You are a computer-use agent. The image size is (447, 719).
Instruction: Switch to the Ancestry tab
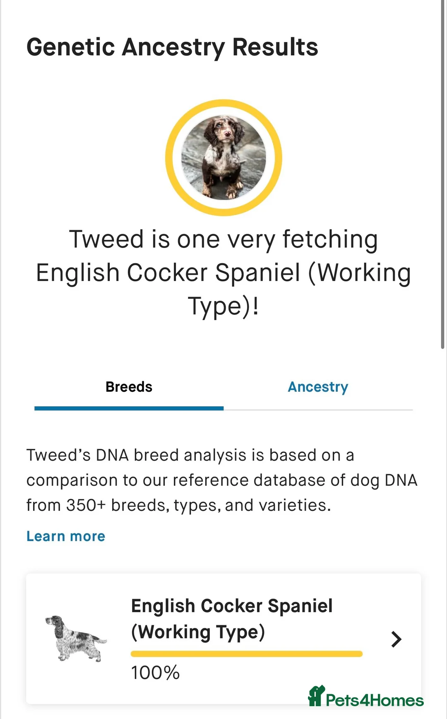317,387
